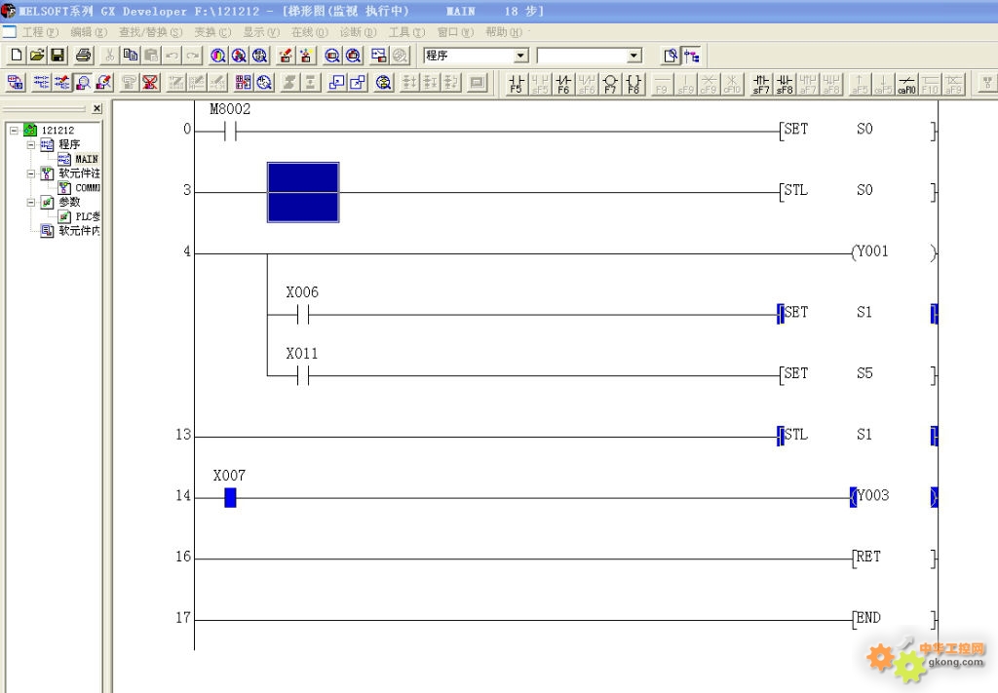Click the Y003 output coil
Screen dimensions: 998x693
pos(894,497)
